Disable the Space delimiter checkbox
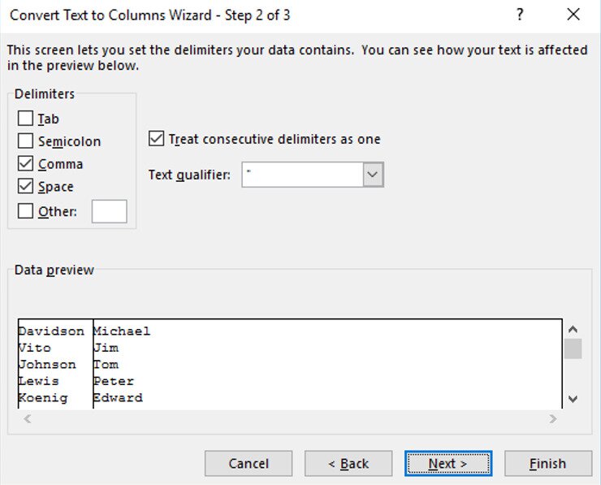Image resolution: width=601 pixels, height=485 pixels. click(25, 187)
